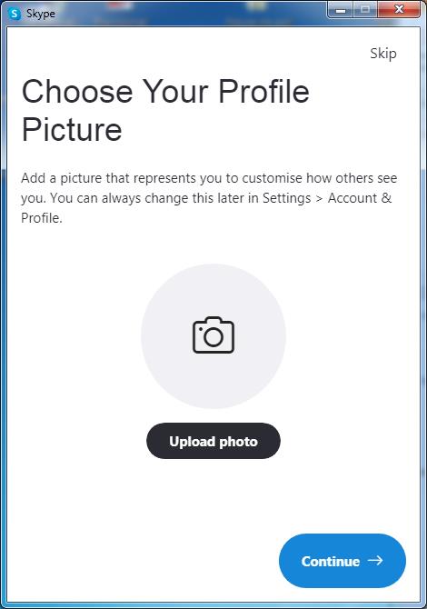Click the 'Profile.' text ending the description
The width and height of the screenshot is (427, 609).
42,218
